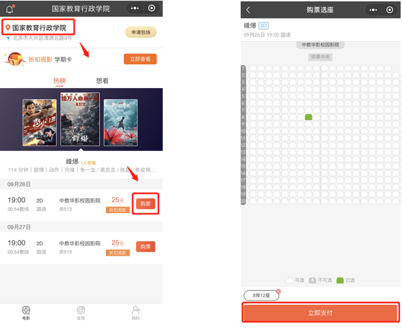Tap the circle target icon on seat selection page
The width and height of the screenshot is (402, 330).
pos(390,10)
